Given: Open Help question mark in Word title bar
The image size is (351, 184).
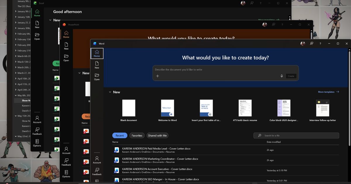Looking at the screenshot, I should (320, 44).
